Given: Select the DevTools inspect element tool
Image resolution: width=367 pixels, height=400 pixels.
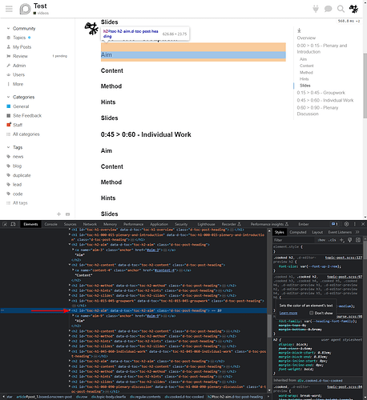Looking at the screenshot, I should point(5,224).
